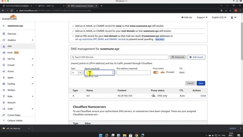Open the English (US) language dropdown
The height and width of the screenshot is (137, 243).
pos(219,18)
